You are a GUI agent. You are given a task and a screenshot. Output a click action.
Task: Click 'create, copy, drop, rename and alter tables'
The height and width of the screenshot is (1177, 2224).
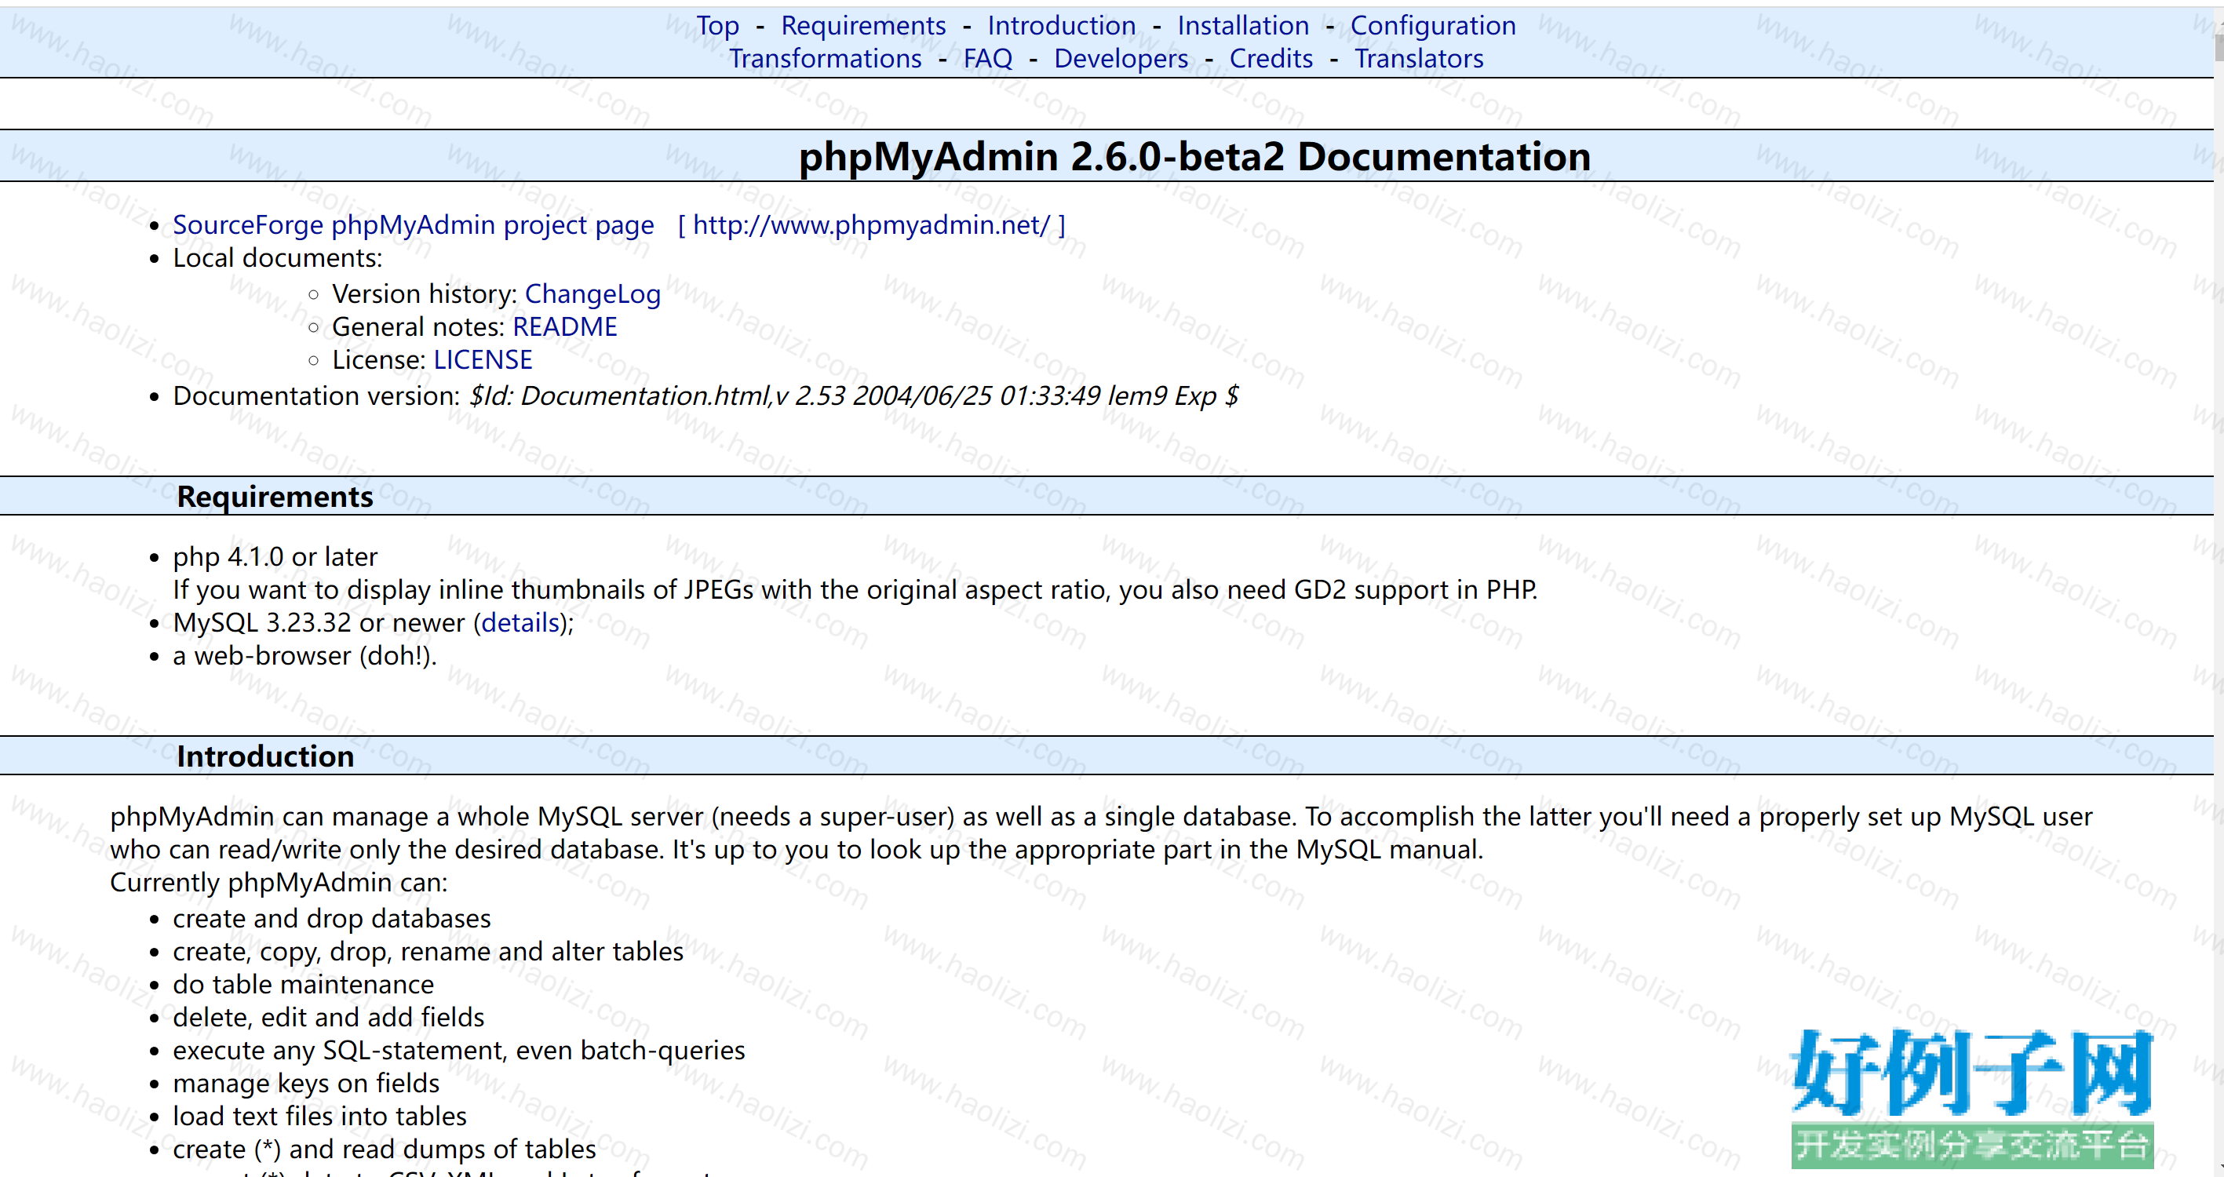point(428,952)
